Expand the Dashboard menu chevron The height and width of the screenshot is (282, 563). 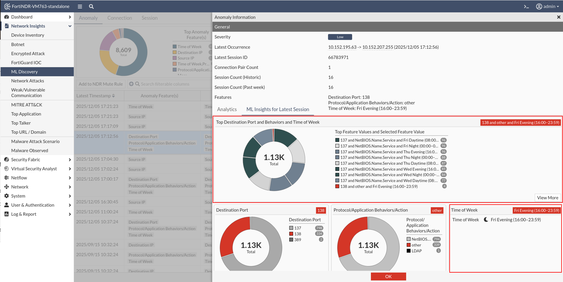(70, 17)
